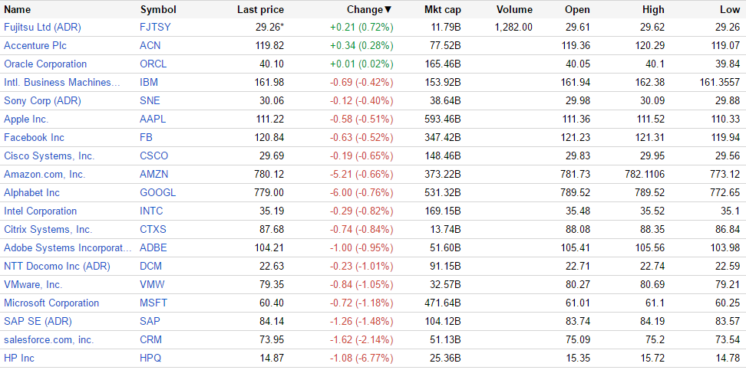Open the HP Inc link
This screenshot has width=746, height=370.
pyautogui.click(x=19, y=358)
